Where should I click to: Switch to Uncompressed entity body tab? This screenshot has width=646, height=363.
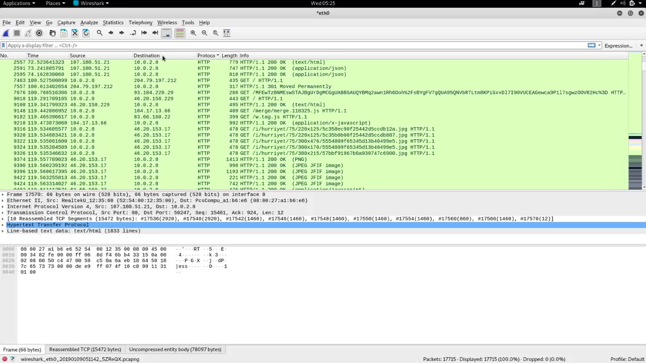(175, 349)
